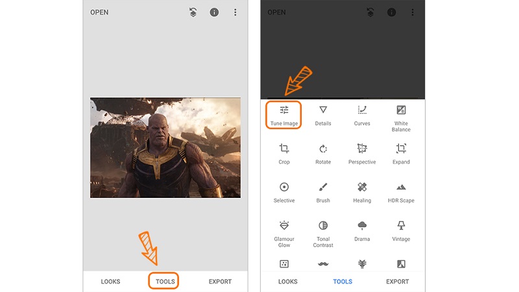Viewport: 519px width, 292px height.
Task: Tap OPEN in the left phone screen
Action: pos(99,12)
